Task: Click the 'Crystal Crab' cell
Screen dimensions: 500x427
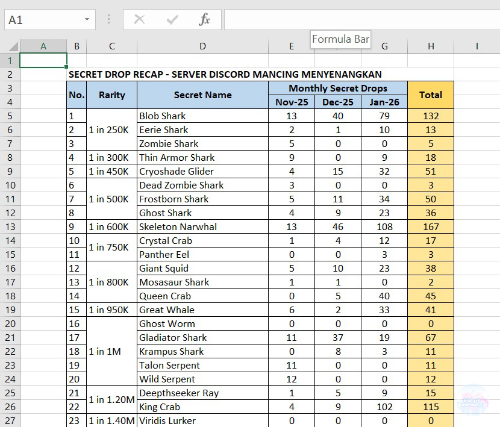Action: (x=202, y=241)
